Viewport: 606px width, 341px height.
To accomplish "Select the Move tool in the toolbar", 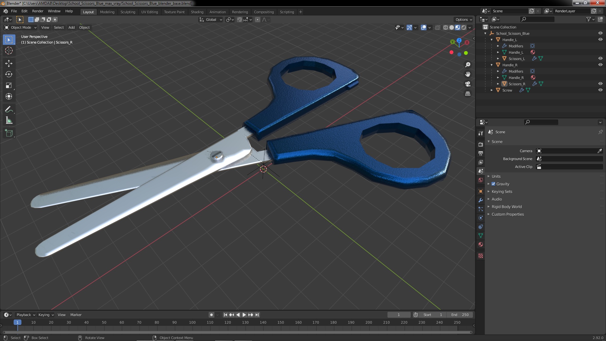I will [9, 63].
